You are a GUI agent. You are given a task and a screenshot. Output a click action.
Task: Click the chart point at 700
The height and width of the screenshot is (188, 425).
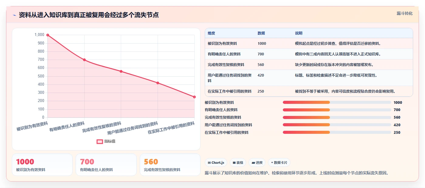[84, 60]
